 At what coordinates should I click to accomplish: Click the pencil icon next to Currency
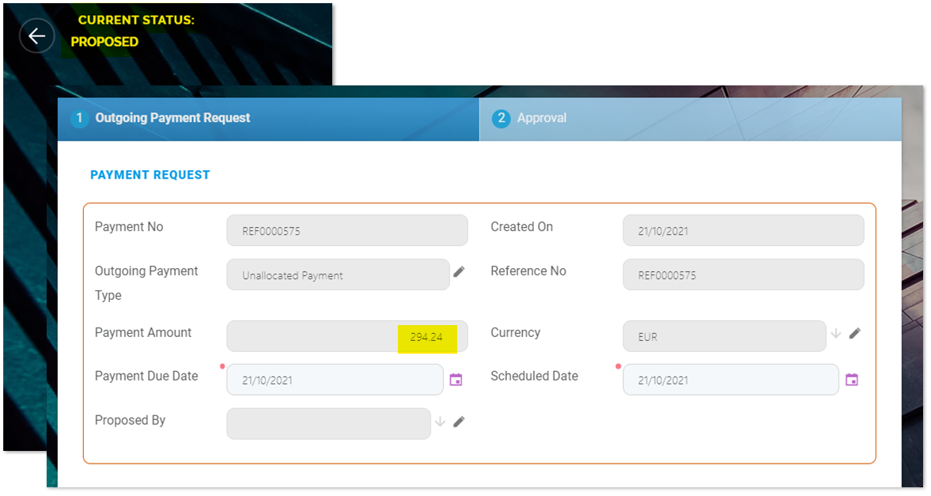click(x=854, y=334)
